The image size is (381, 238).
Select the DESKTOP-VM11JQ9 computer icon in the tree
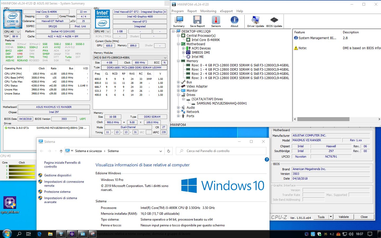click(178, 31)
